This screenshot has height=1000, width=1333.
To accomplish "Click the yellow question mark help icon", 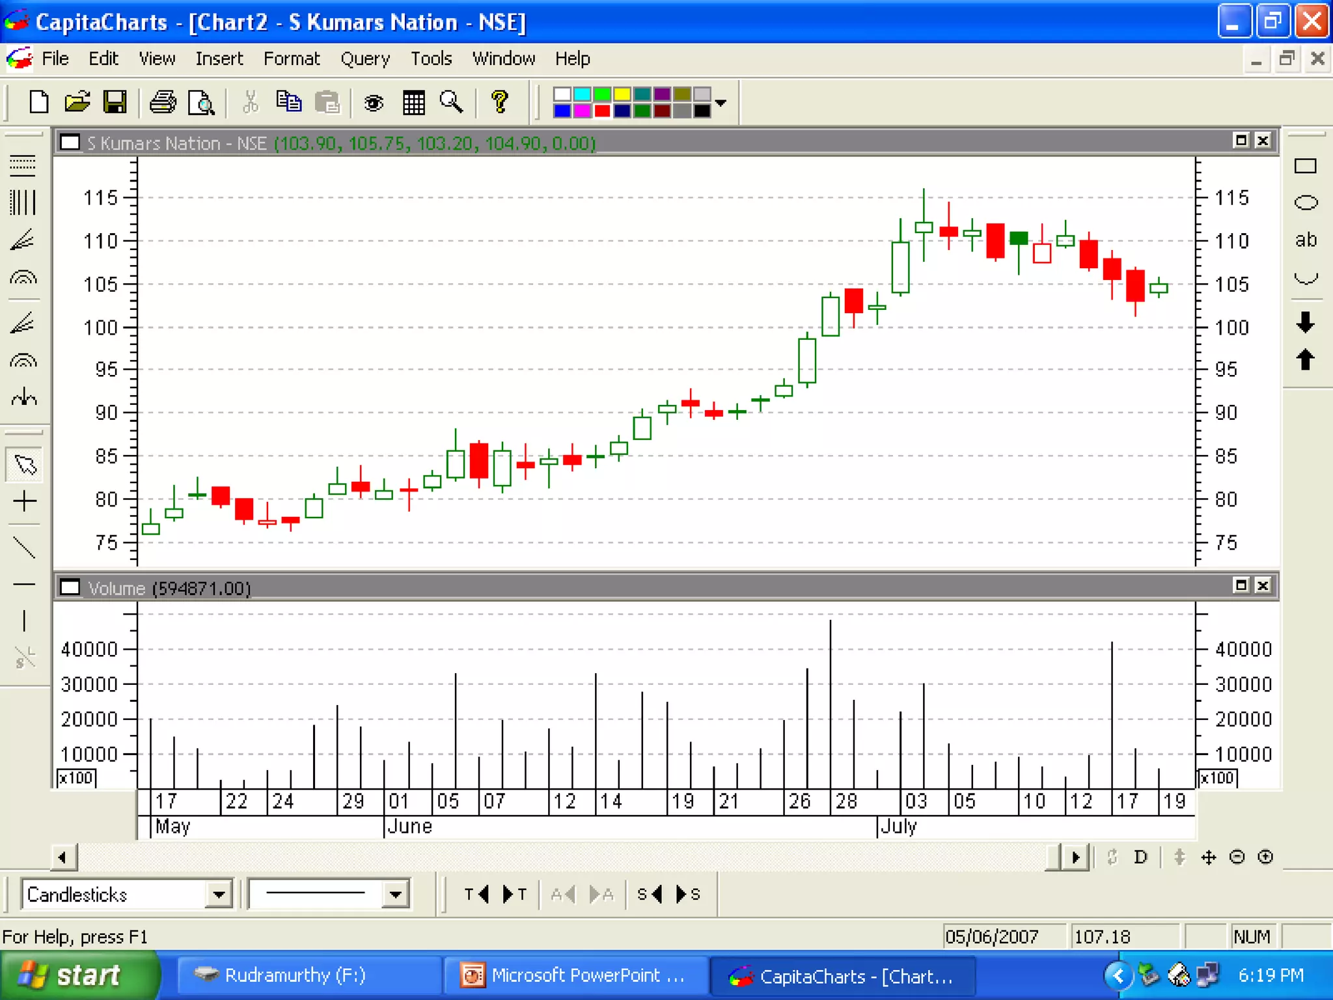I will pyautogui.click(x=499, y=102).
